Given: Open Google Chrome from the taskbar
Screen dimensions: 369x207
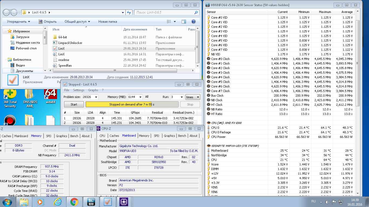Looking at the screenshot, I should tap(74, 202).
